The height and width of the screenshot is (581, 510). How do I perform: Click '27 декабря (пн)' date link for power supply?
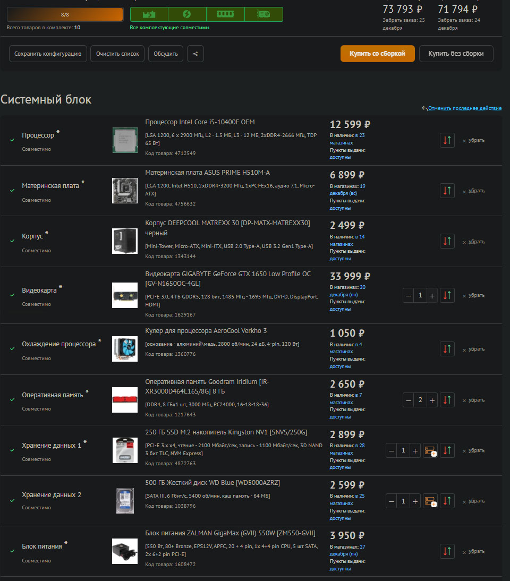click(x=347, y=550)
